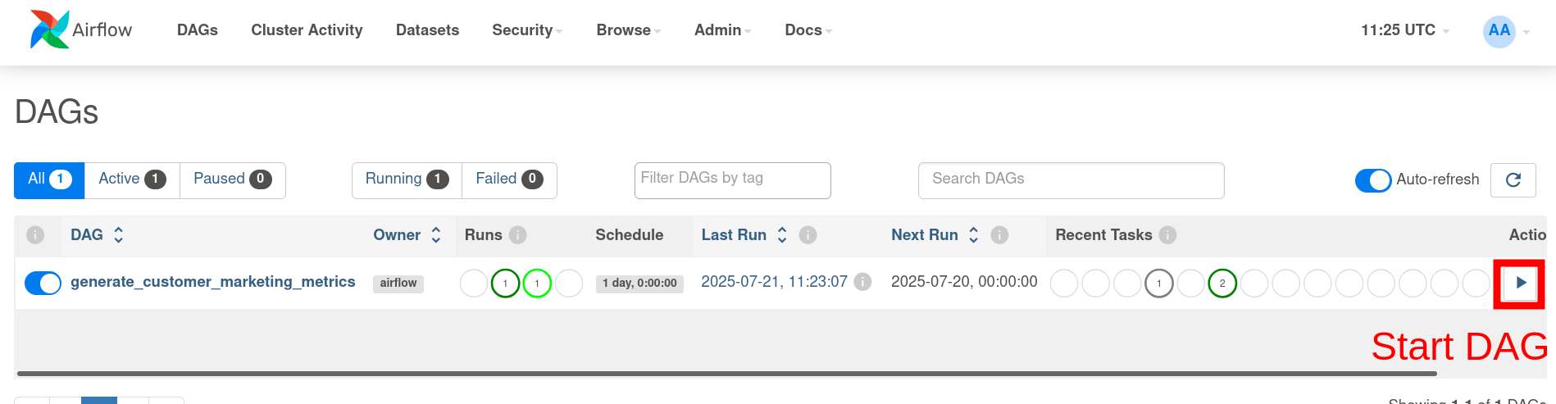Click the horizontal scrollbar under the table
This screenshot has height=404, width=1556.
pos(726,374)
